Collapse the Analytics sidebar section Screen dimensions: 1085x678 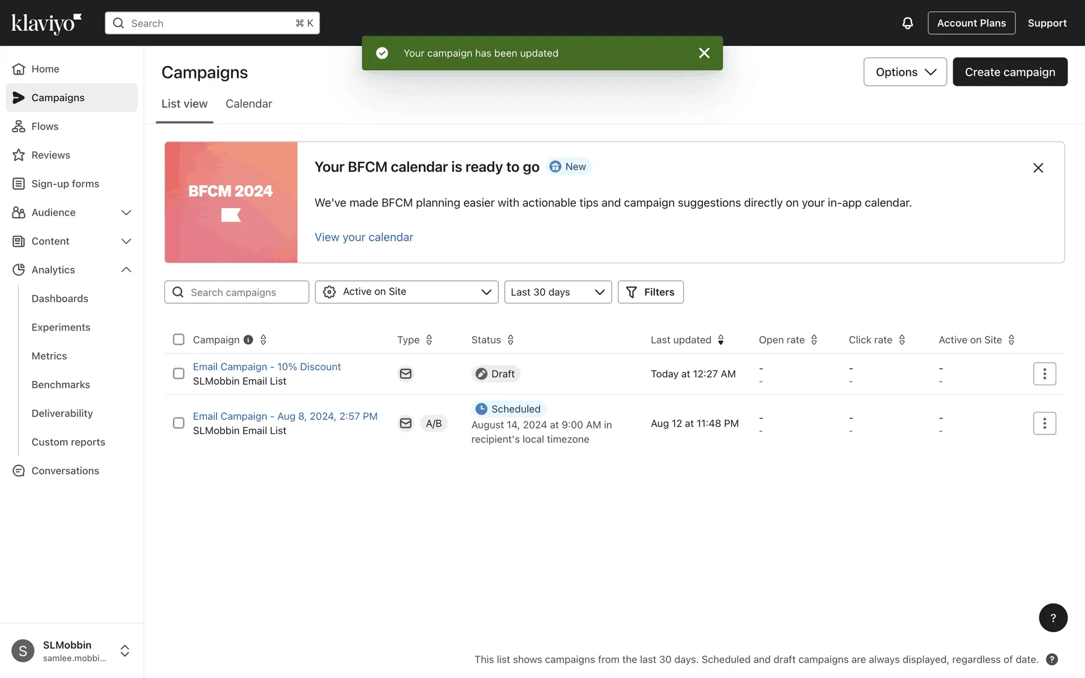pyautogui.click(x=126, y=270)
